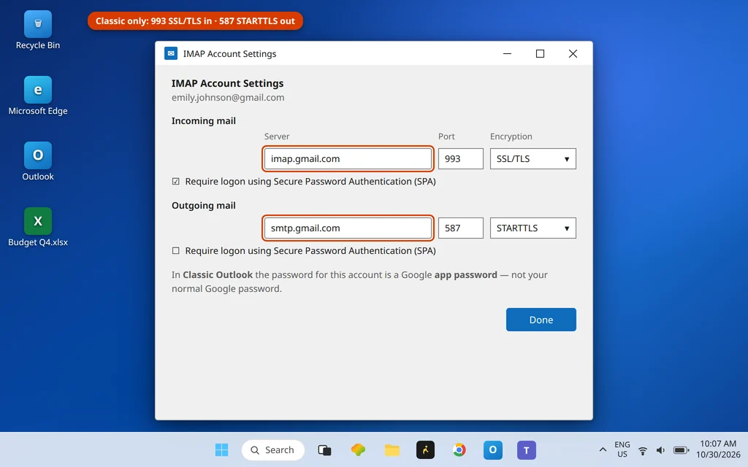Click the mail icon in the dialog title bar
This screenshot has width=748, height=467.
[171, 53]
